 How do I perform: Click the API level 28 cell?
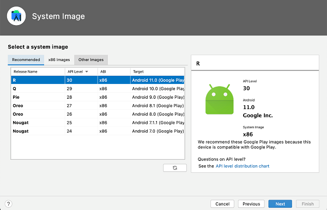click(81, 97)
